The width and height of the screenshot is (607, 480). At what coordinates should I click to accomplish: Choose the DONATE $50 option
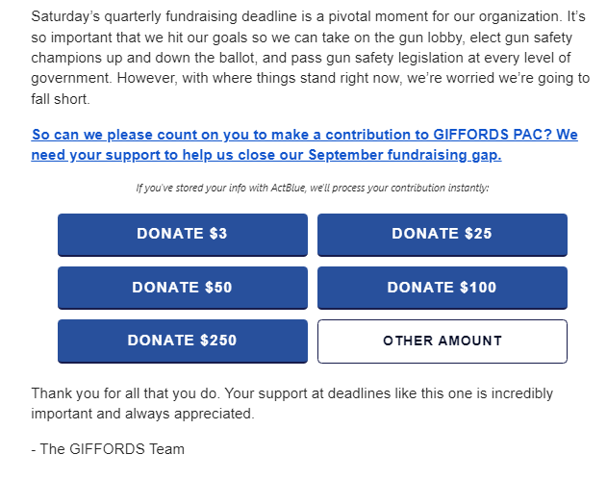click(x=182, y=288)
